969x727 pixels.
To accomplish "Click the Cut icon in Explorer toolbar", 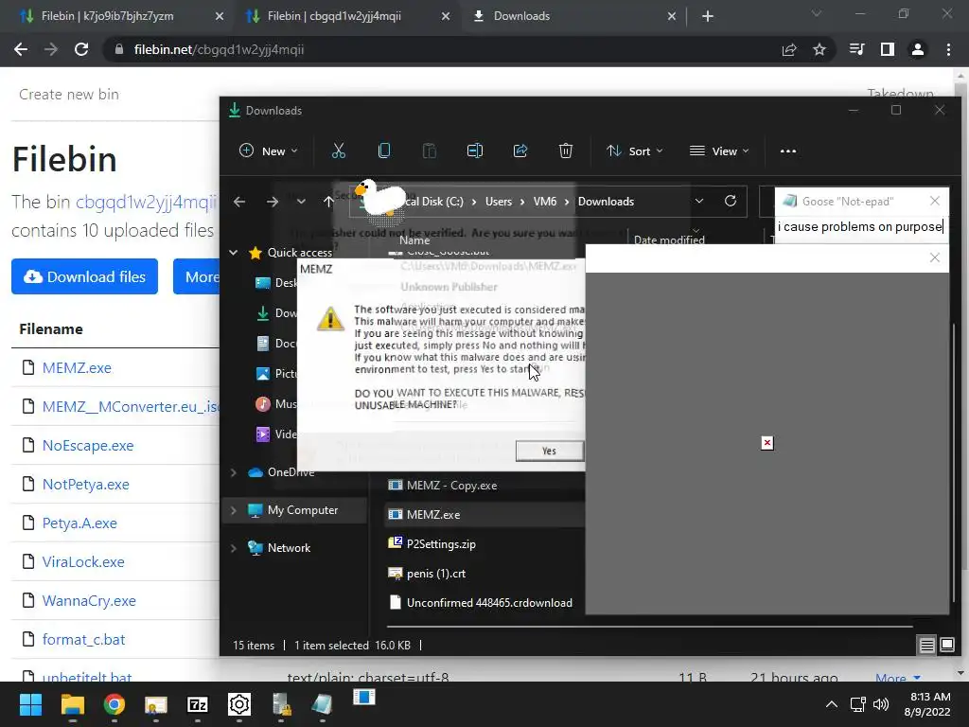I will coord(339,151).
